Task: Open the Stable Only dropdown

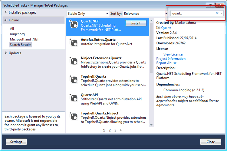Action: (x=88, y=13)
